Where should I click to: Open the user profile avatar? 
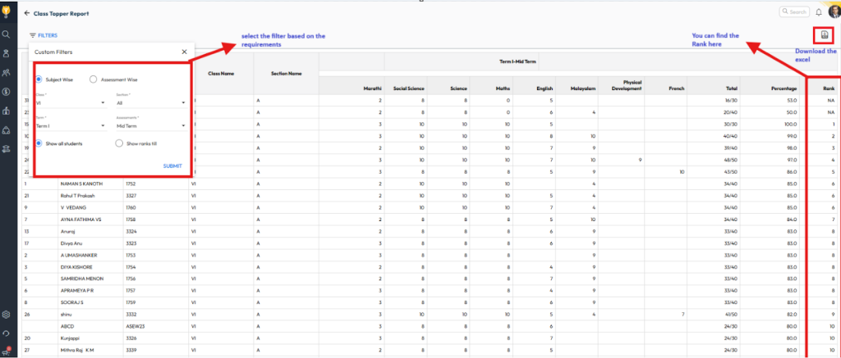[832, 11]
